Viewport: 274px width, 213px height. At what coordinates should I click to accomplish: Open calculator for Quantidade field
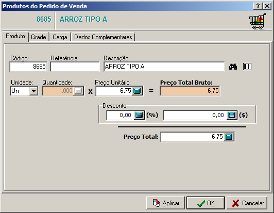tap(78, 91)
